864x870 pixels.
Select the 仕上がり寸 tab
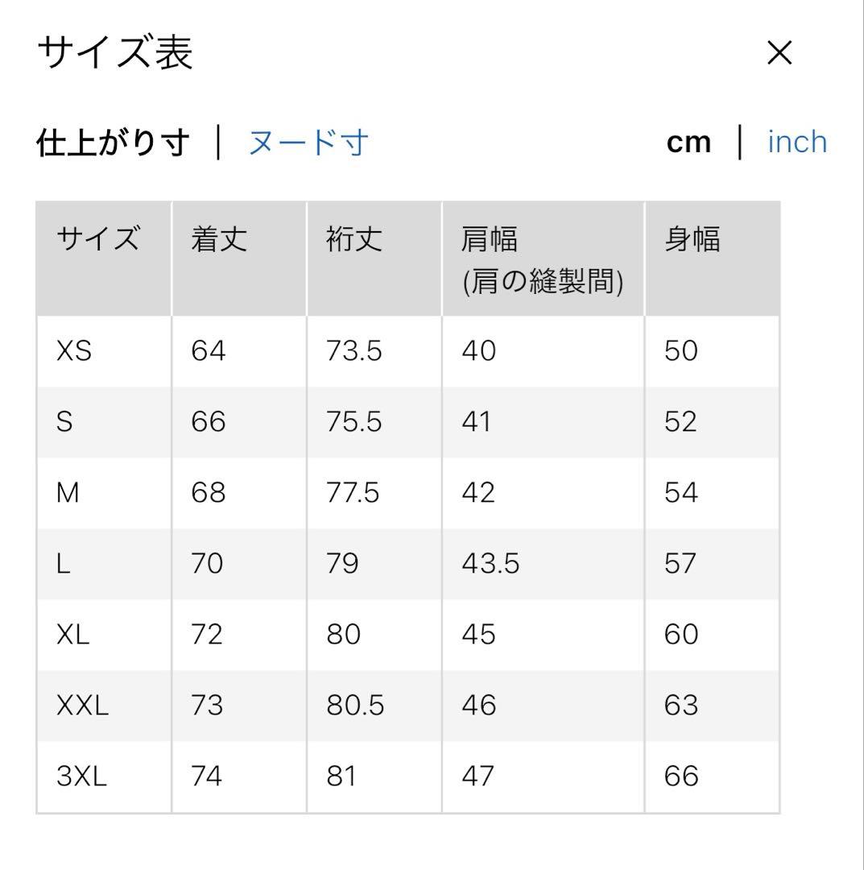[113, 143]
